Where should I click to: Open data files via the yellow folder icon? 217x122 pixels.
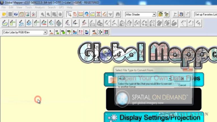(4, 14)
